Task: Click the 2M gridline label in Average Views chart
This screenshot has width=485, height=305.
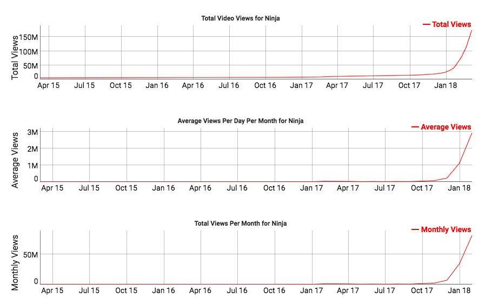Action: [x=32, y=148]
